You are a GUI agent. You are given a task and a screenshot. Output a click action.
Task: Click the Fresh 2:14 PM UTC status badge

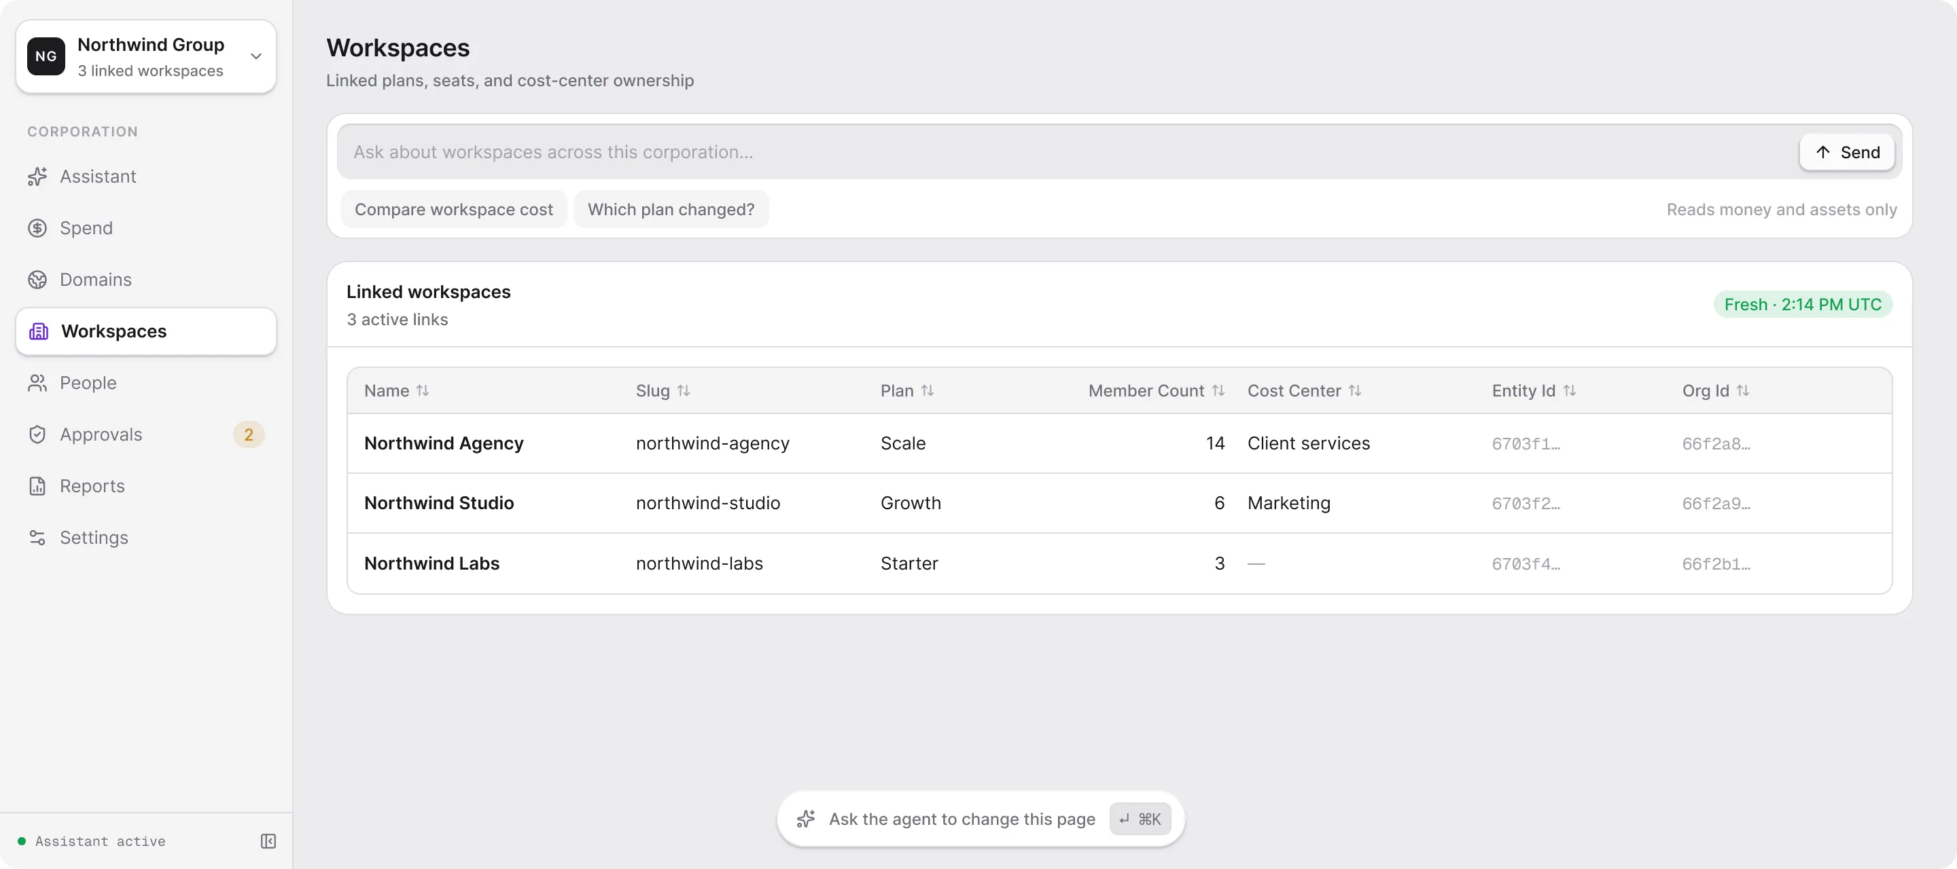click(x=1803, y=304)
